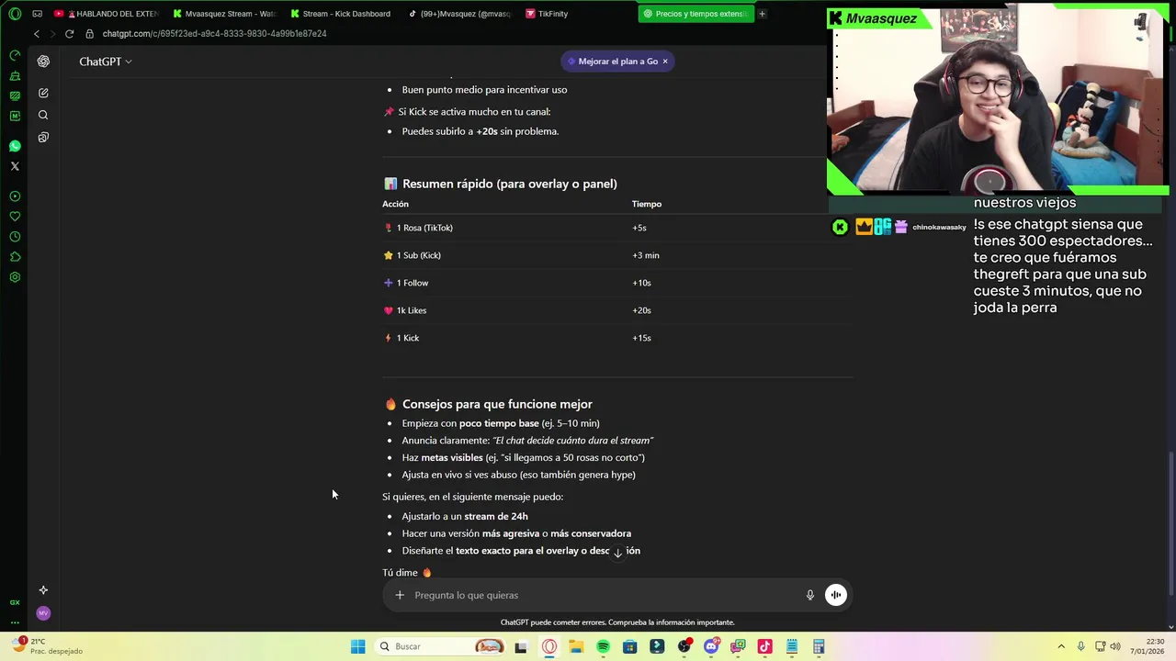Viewport: 1176px width, 661px height.
Task: Go back with the browser back arrow
Action: coord(36,33)
